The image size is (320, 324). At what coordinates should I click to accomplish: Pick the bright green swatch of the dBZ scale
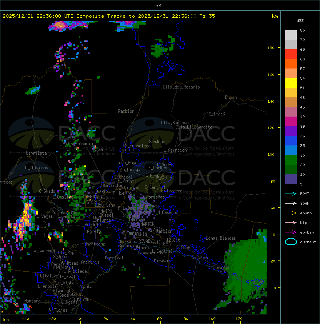[x=291, y=160]
